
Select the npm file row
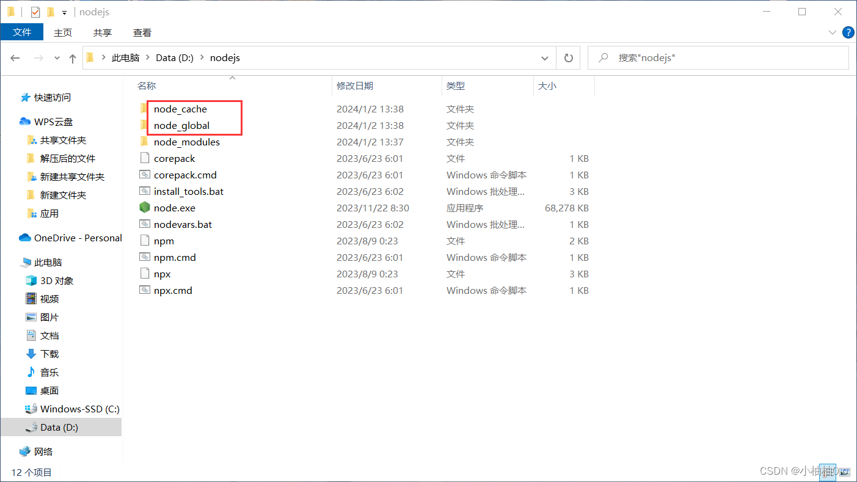[364, 241]
